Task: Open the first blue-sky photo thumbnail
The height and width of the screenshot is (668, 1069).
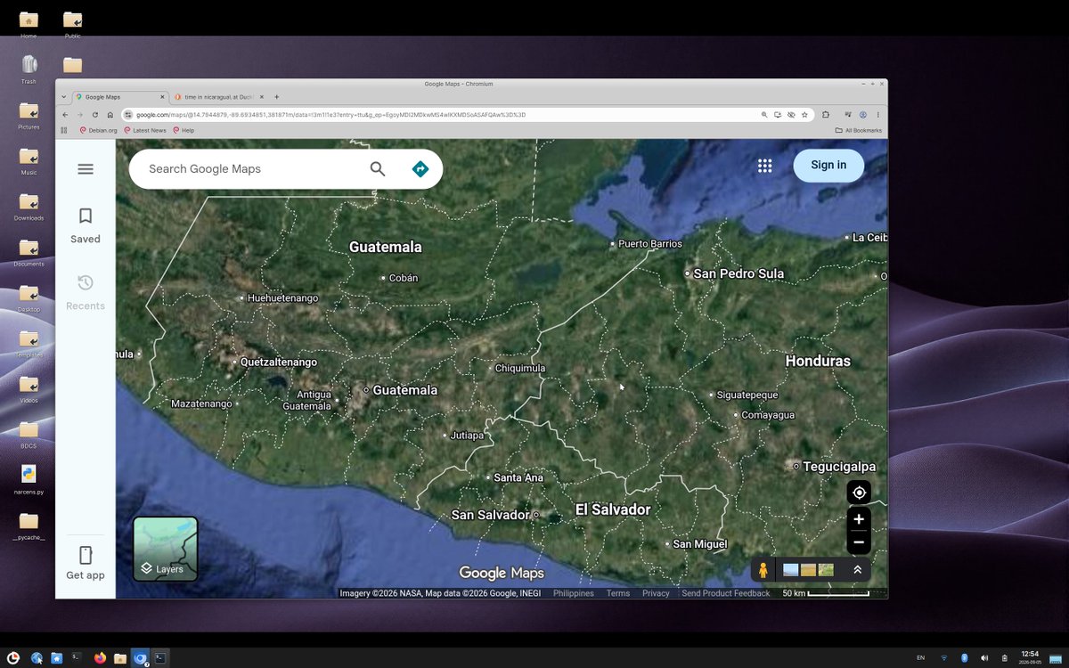Action: (790, 570)
